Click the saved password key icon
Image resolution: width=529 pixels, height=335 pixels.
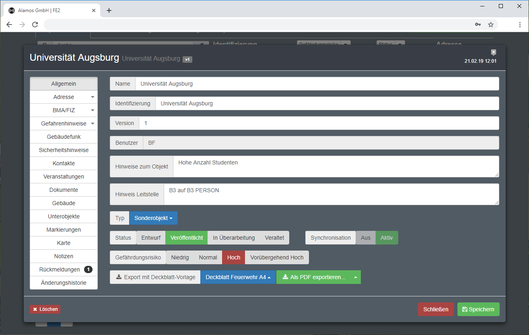[478, 25]
